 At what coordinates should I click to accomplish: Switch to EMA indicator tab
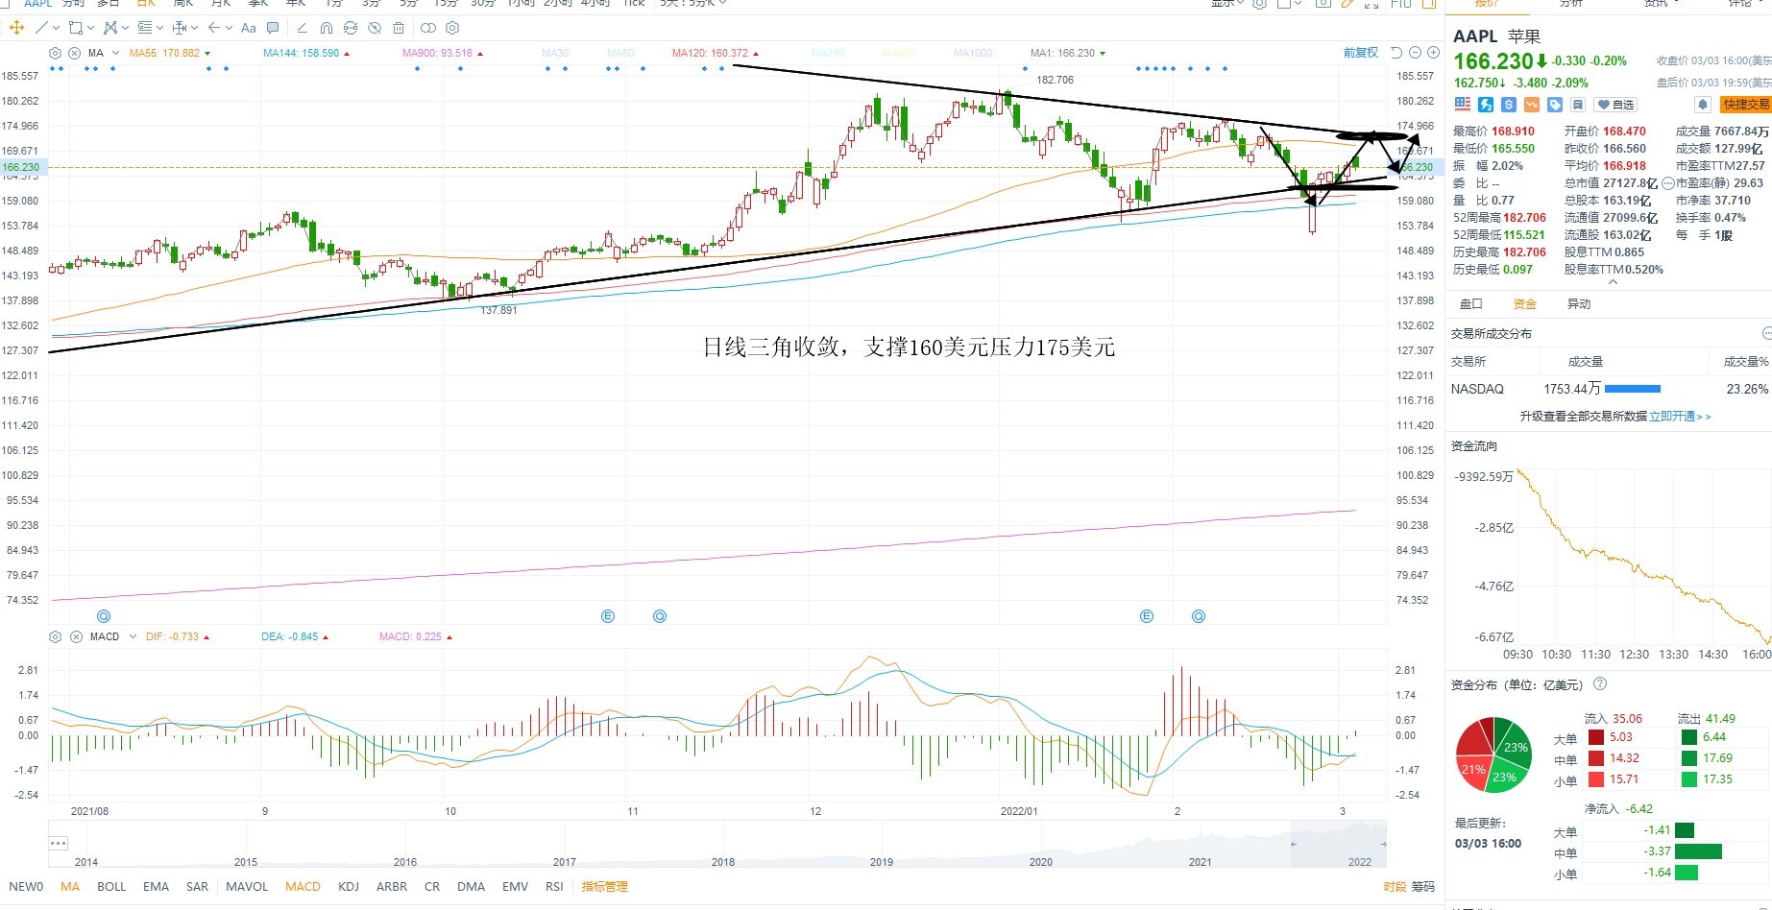point(156,887)
